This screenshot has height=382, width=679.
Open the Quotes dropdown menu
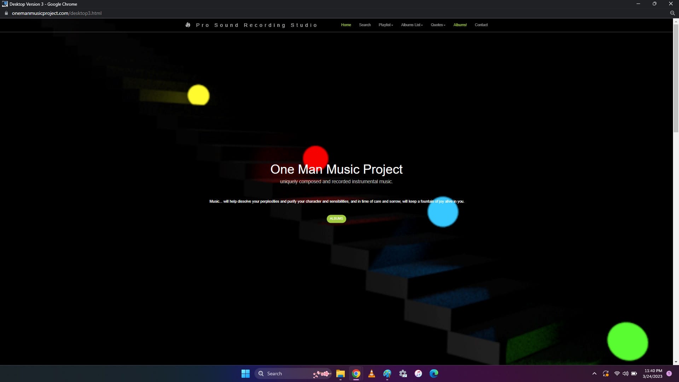pos(438,25)
